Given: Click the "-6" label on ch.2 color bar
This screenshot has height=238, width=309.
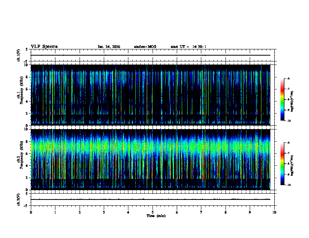Looking at the screenshot, I should (288, 143).
